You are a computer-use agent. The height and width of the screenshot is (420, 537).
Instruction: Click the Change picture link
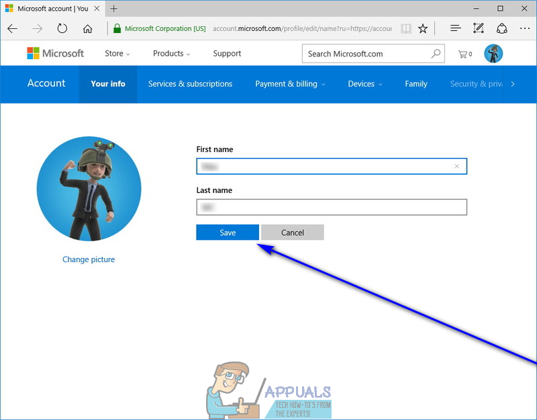[x=89, y=259]
